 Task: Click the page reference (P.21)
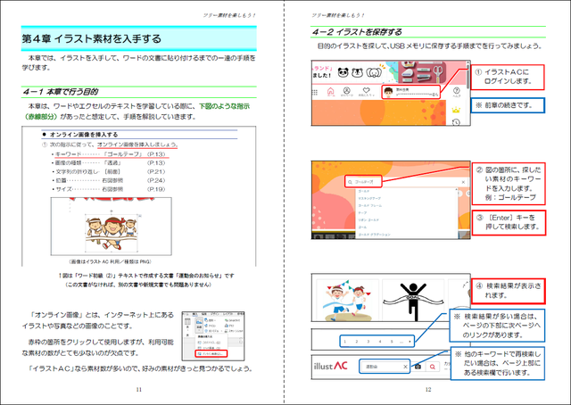click(156, 171)
